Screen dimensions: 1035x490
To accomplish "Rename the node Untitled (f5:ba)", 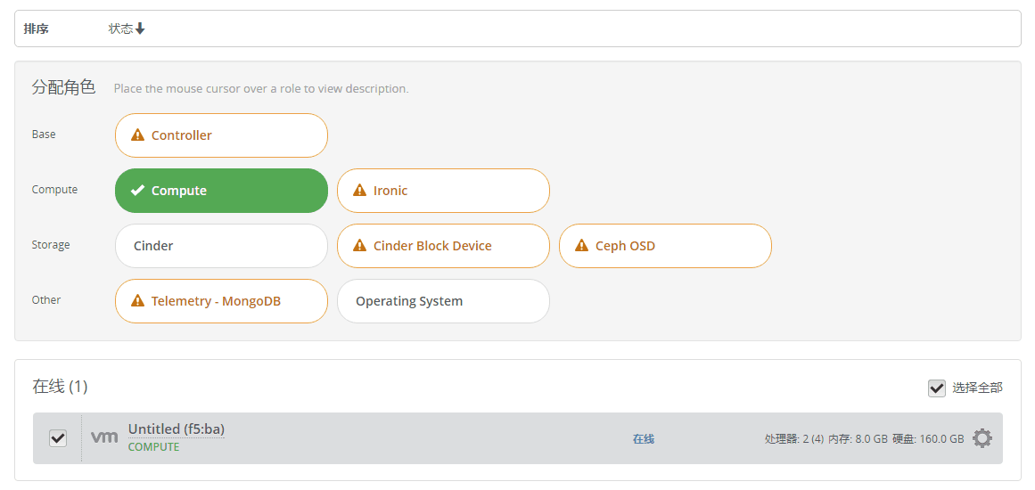I will coord(177,429).
